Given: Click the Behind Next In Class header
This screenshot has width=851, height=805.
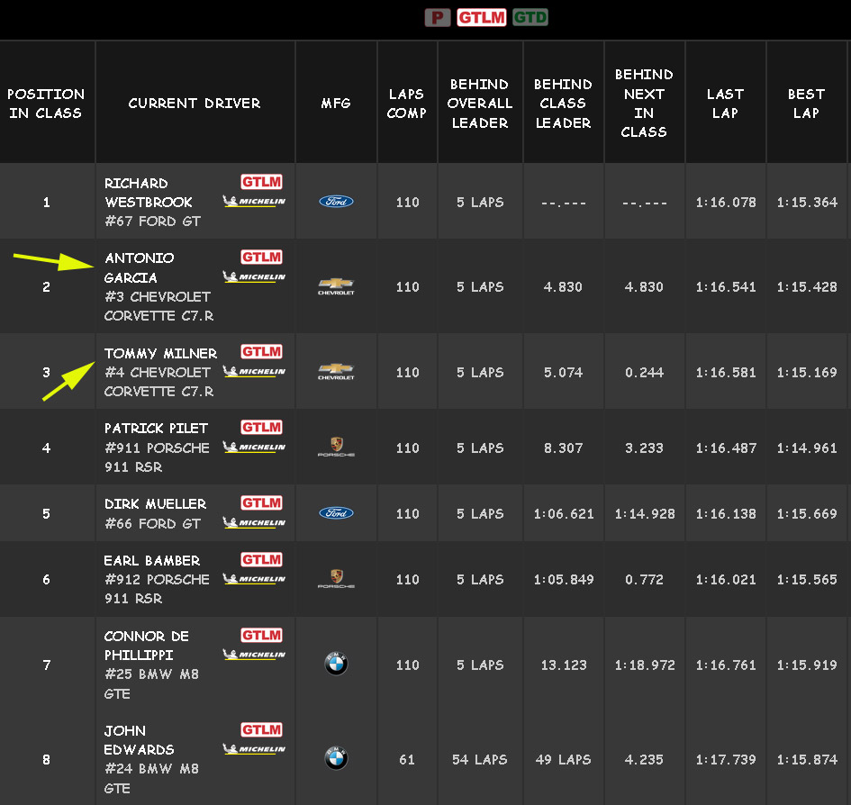Looking at the screenshot, I should [x=644, y=104].
